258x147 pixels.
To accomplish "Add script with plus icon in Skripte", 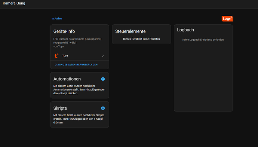I will tap(103, 108).
